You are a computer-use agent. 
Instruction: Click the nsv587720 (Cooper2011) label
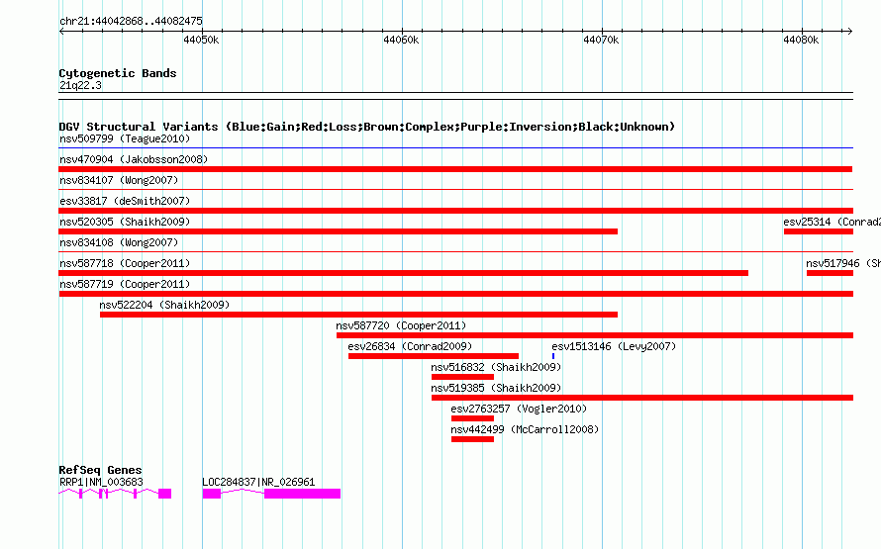[401, 325]
